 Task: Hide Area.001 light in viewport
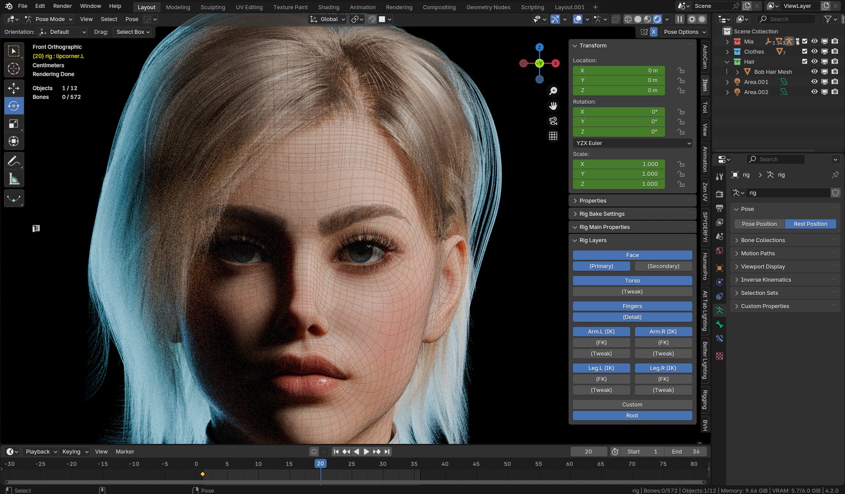coord(814,81)
